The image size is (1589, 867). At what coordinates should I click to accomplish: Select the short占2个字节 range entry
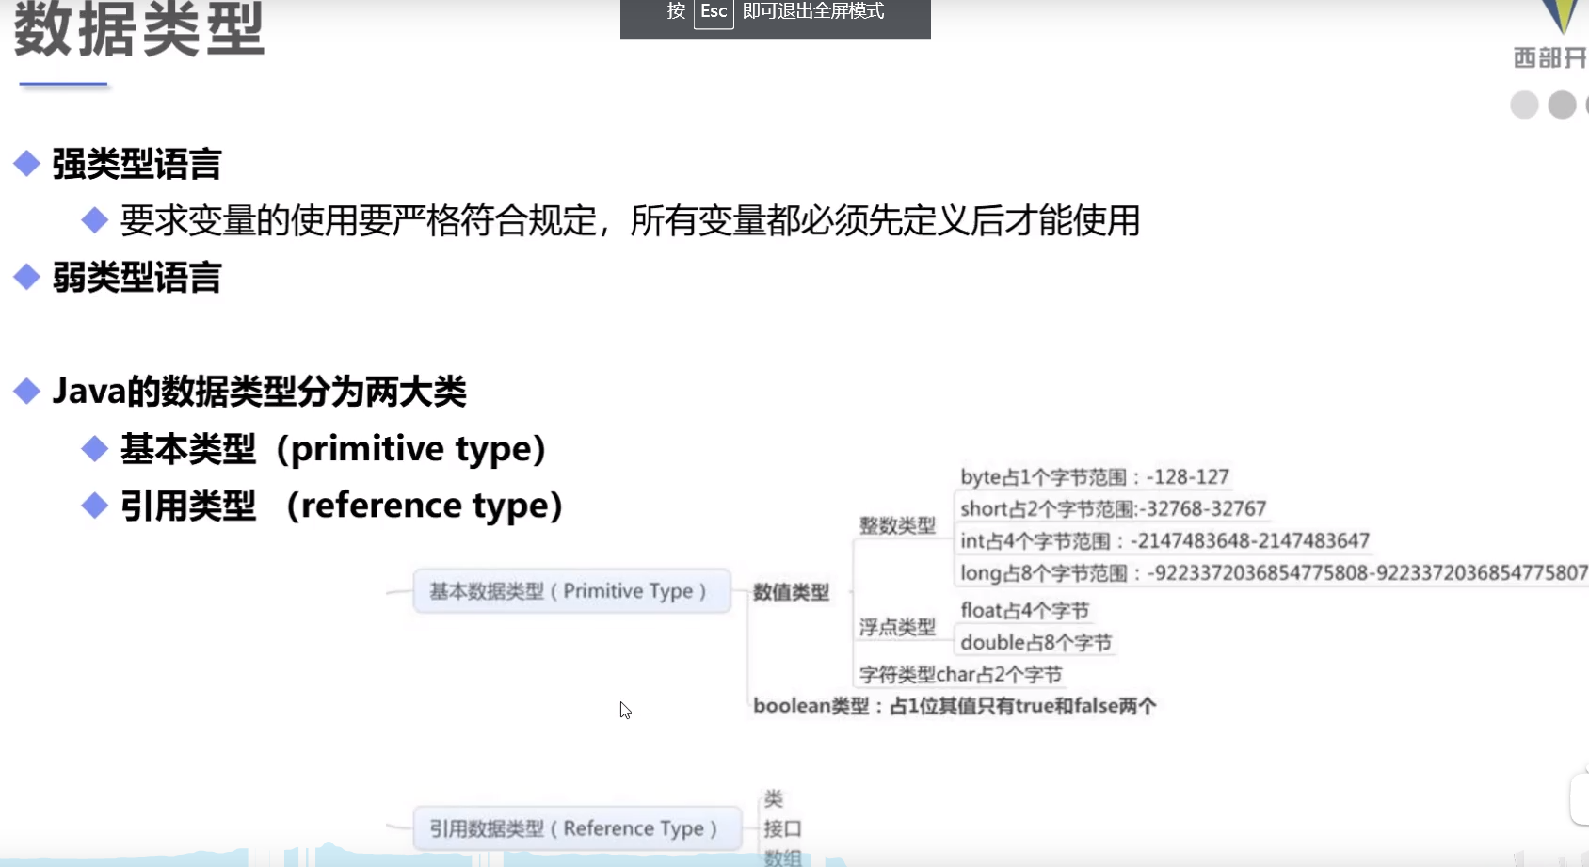click(1114, 509)
